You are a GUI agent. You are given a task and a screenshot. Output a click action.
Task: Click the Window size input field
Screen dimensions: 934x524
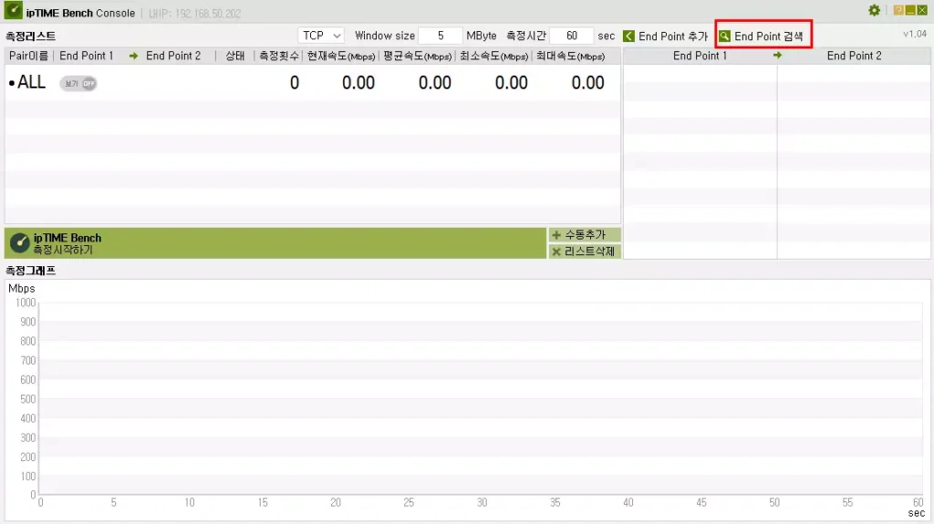441,36
